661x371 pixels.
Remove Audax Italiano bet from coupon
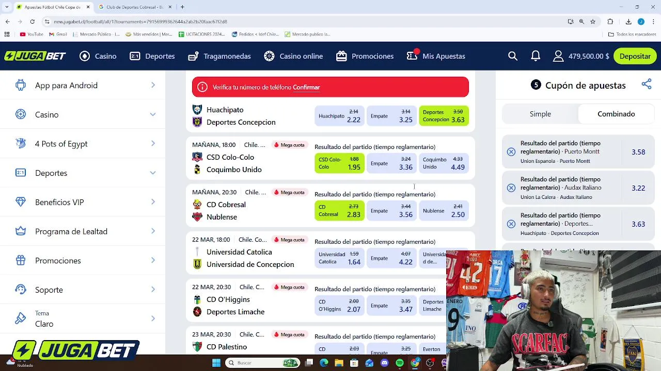(x=511, y=188)
